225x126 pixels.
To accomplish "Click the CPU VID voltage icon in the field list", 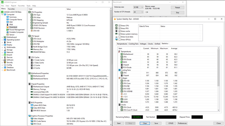I will [32, 31].
